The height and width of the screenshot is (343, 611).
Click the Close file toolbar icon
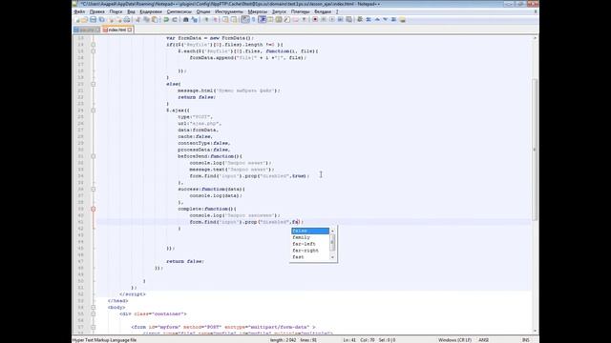click(111, 19)
